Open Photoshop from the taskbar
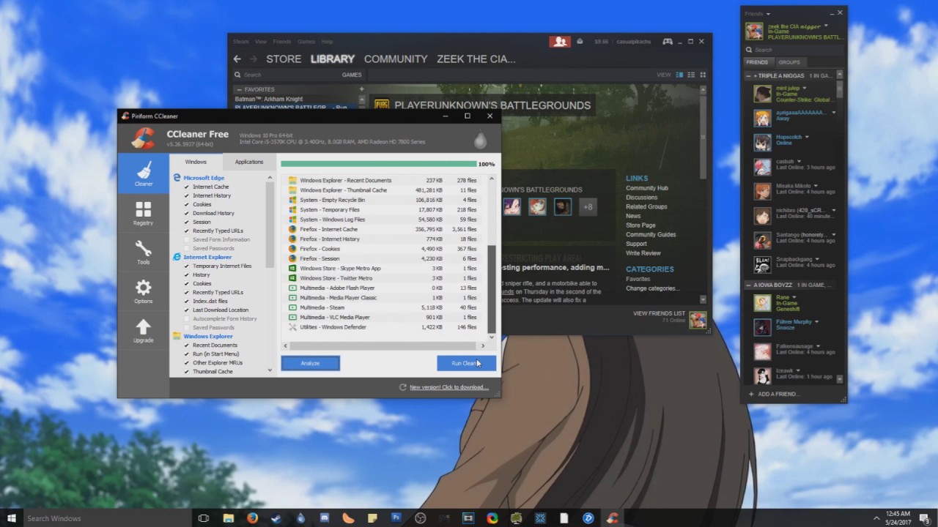938x527 pixels. click(396, 518)
